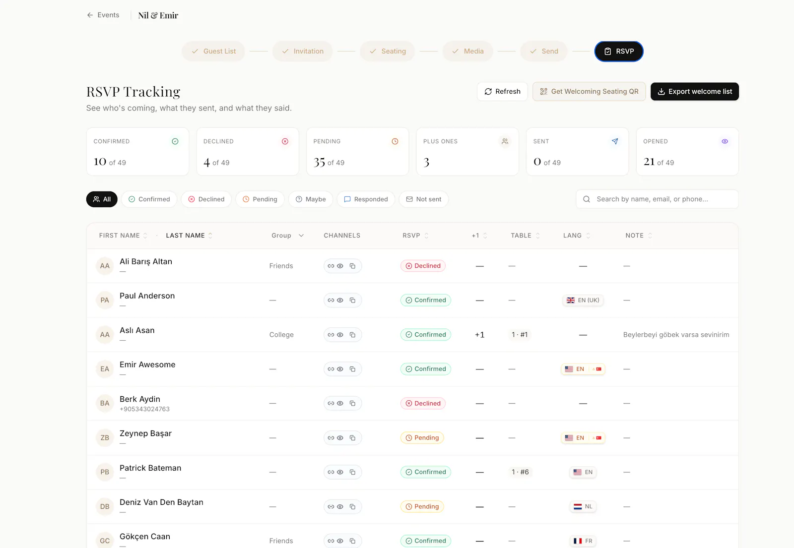Go back to Events
794x548 pixels.
[x=103, y=15]
